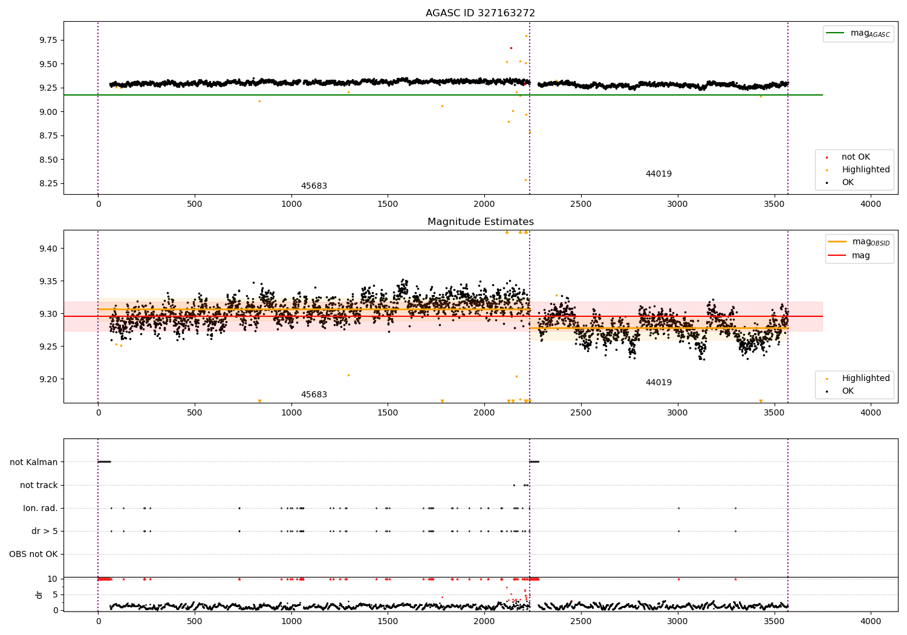Image resolution: width=907 pixels, height=635 pixels.
Task: Click the 44019 label in the AGASC plot
Action: tap(658, 174)
